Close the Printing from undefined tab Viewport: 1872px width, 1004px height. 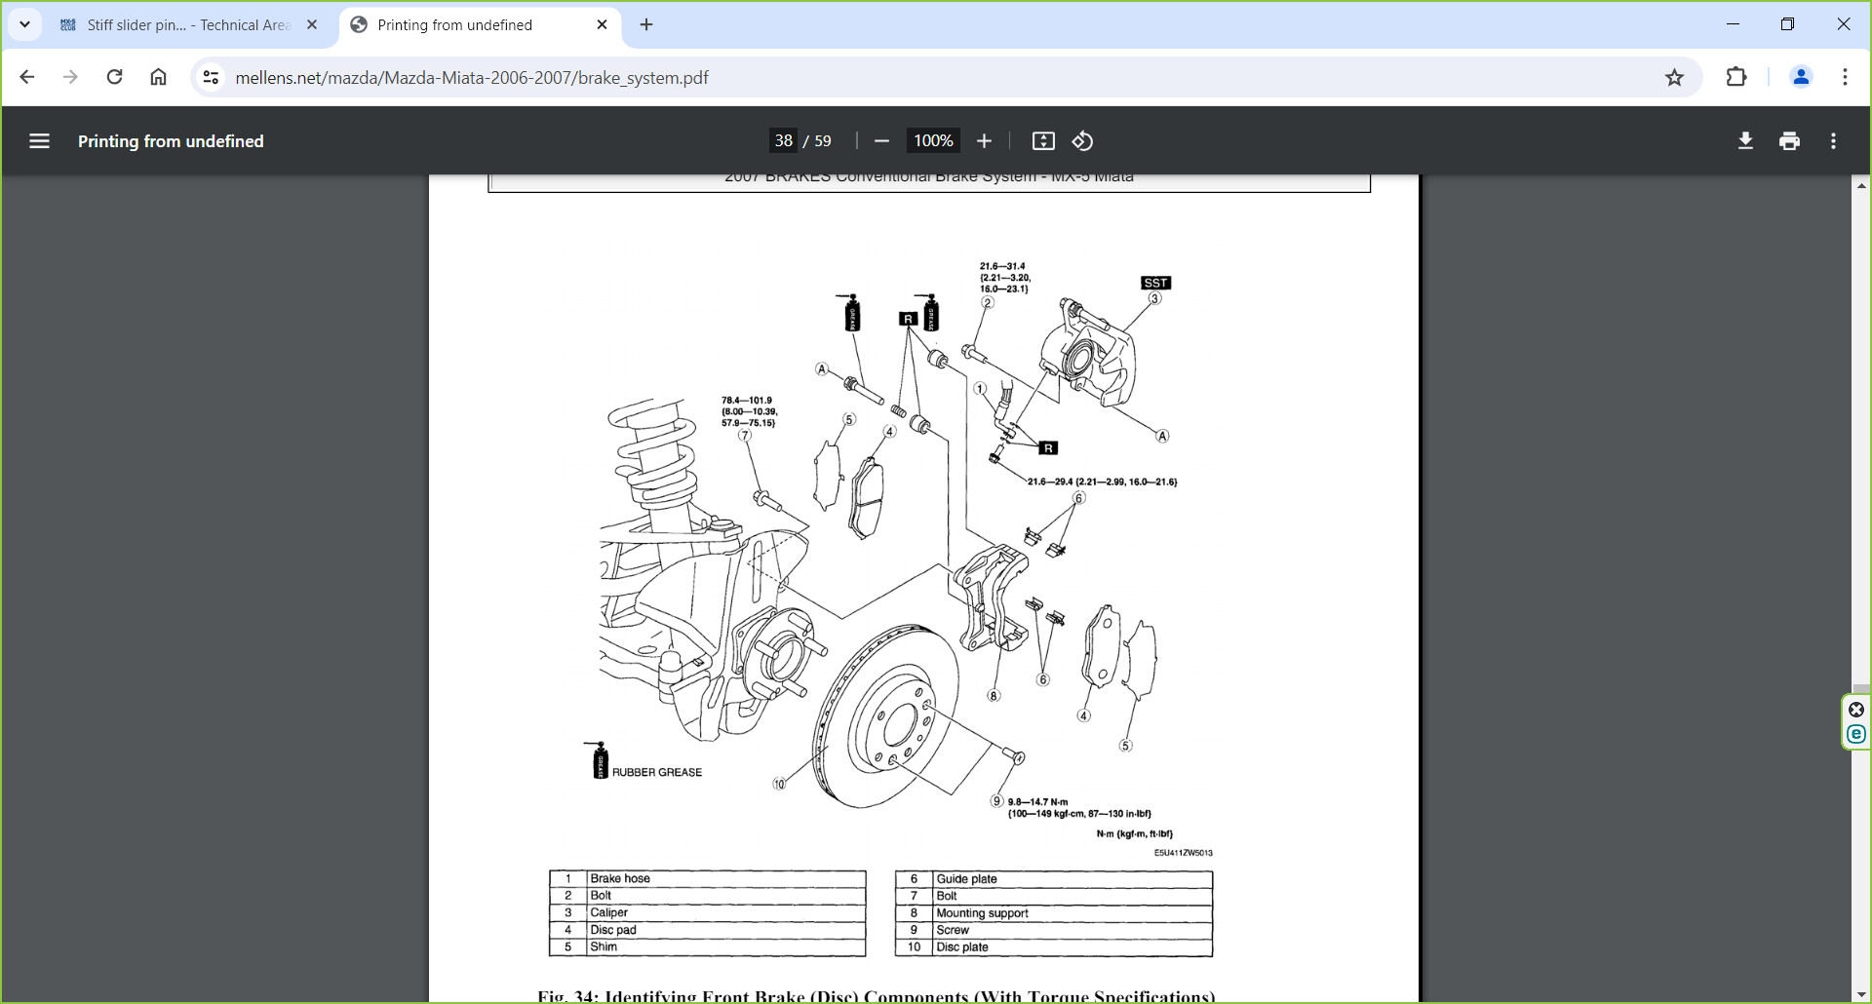[602, 25]
